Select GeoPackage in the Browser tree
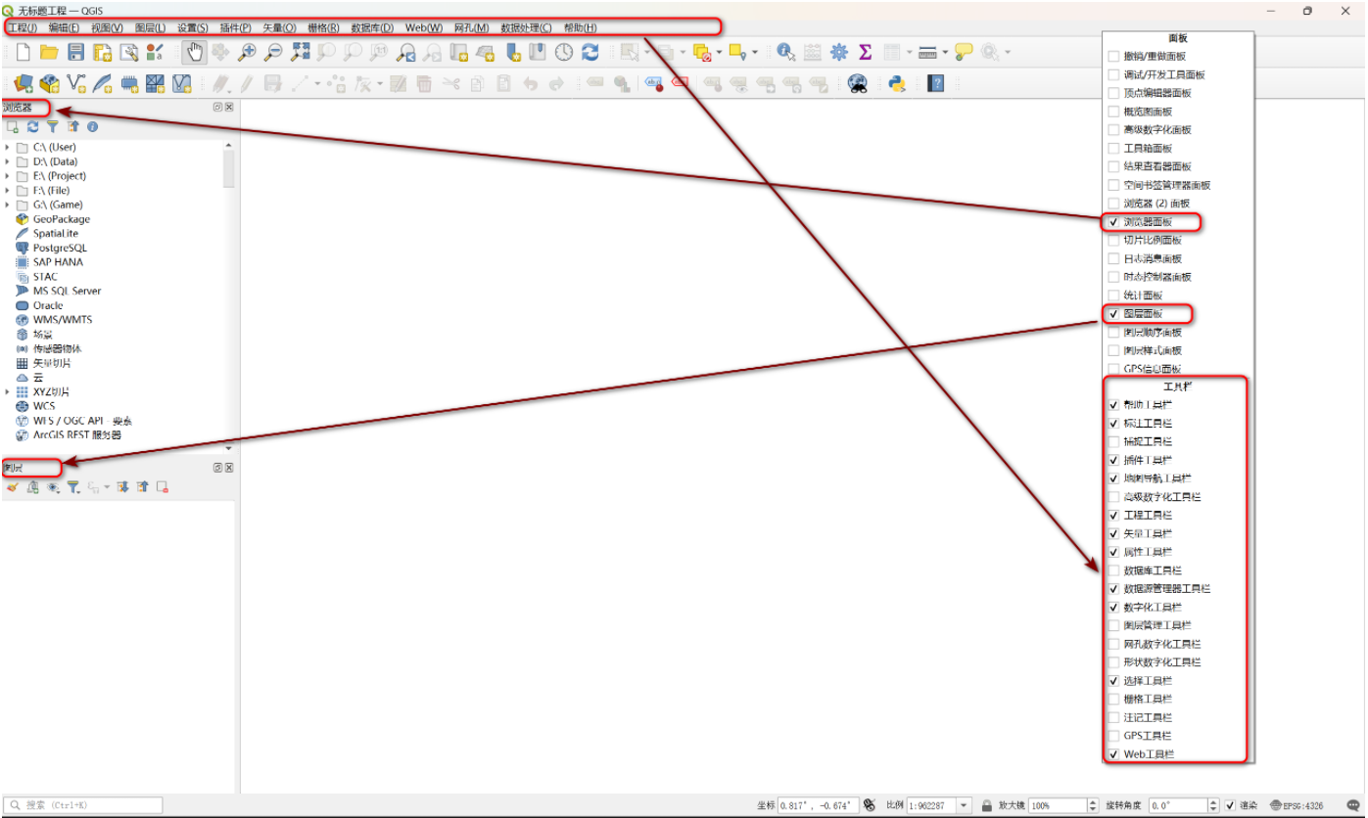The width and height of the screenshot is (1368, 818). tap(61, 219)
